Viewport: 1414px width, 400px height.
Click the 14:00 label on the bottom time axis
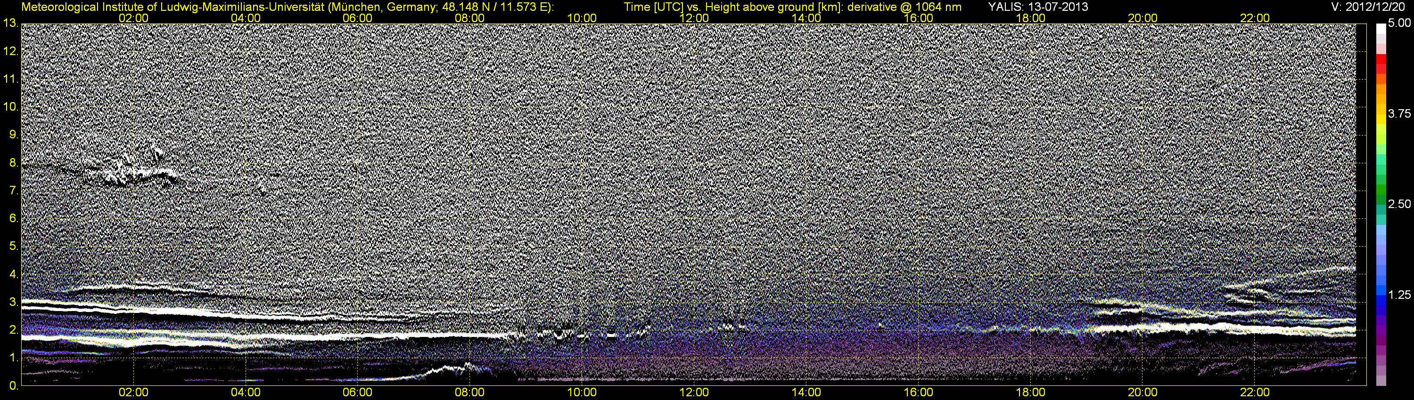click(806, 392)
